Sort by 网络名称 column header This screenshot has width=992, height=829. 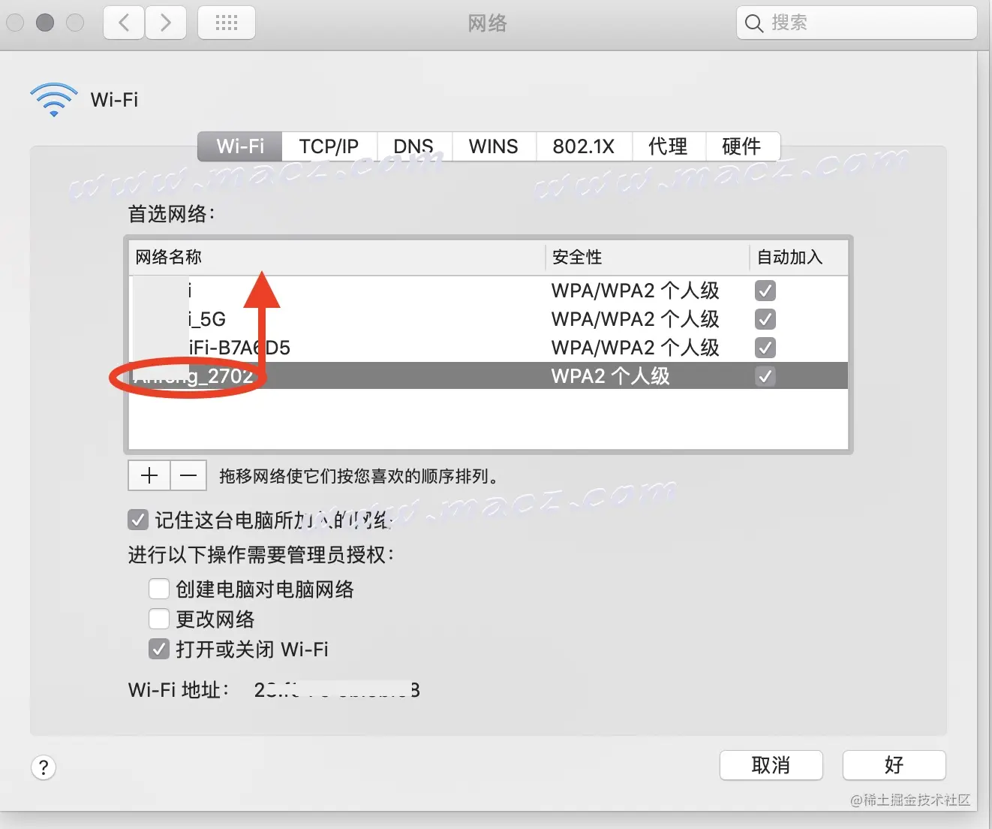coord(336,257)
